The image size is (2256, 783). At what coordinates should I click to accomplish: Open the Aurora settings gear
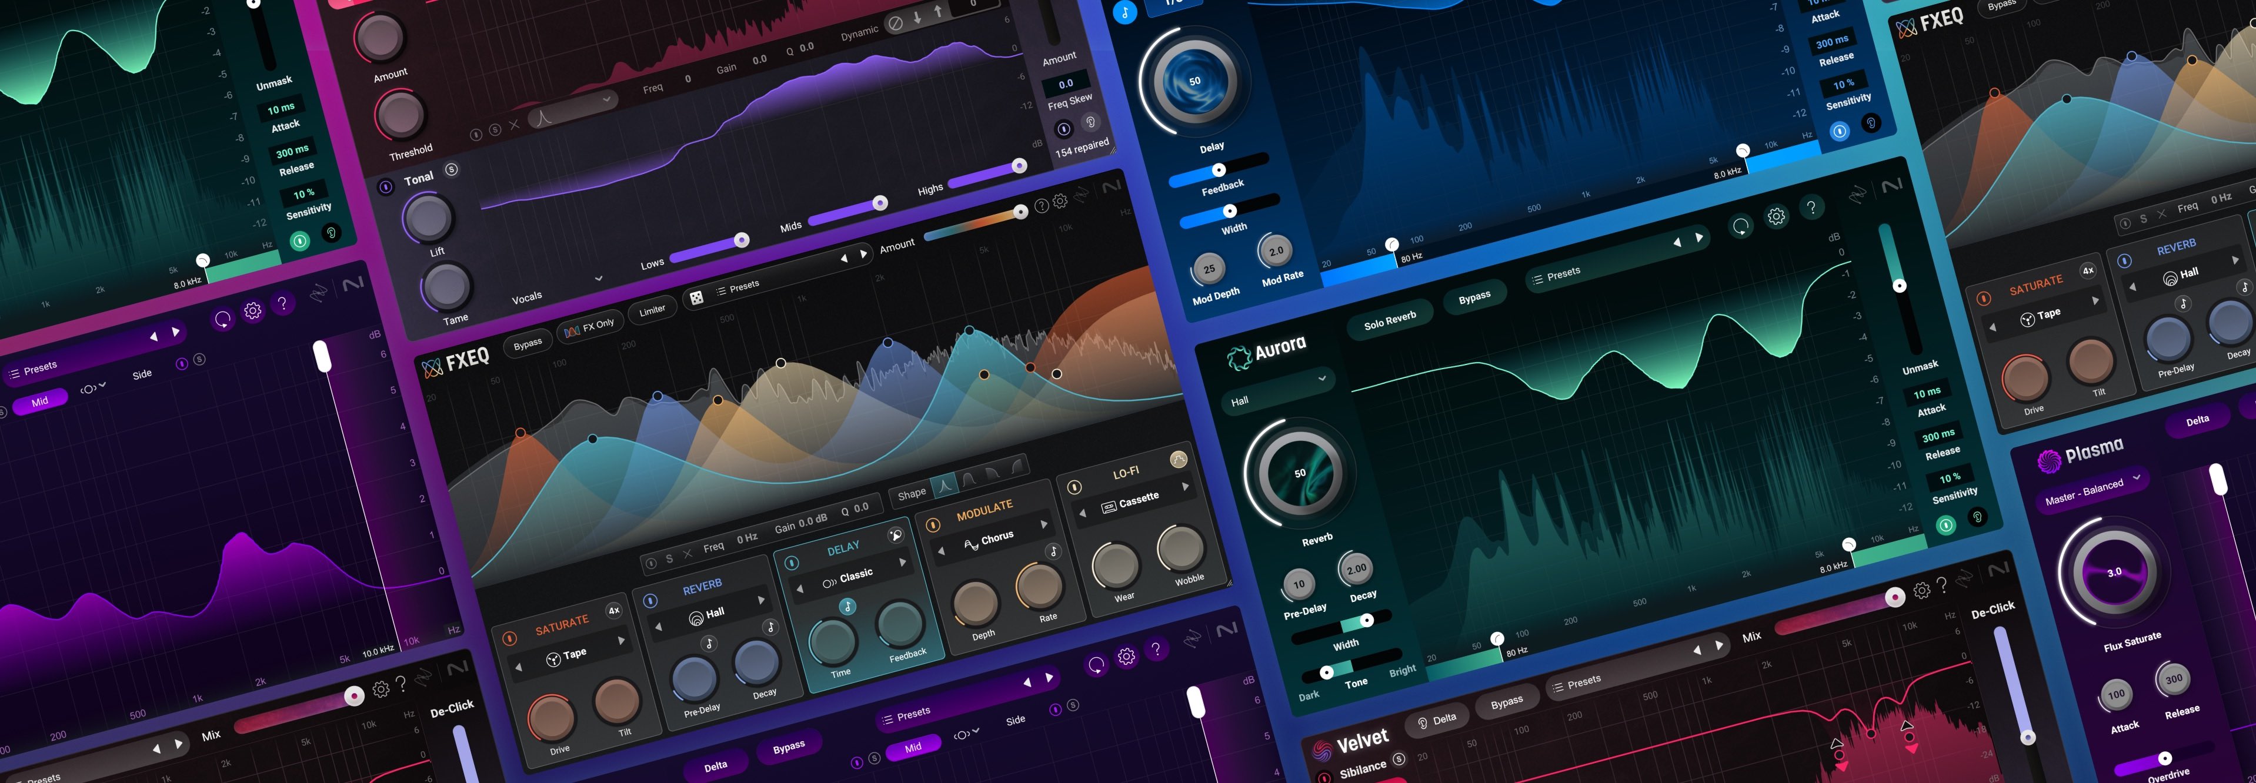point(1776,216)
